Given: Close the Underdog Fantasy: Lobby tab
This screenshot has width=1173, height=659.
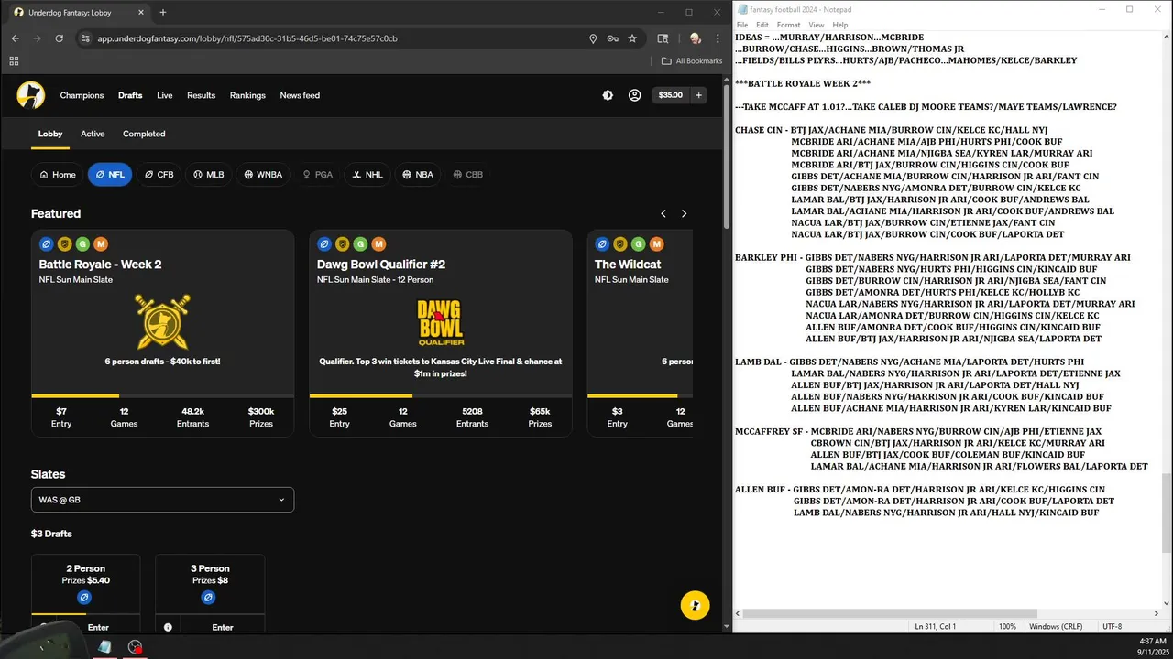Looking at the screenshot, I should click(141, 13).
